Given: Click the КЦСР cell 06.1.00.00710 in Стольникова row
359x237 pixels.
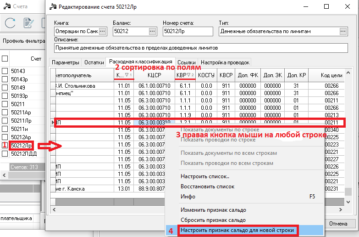Looking at the screenshot, I should click(x=155, y=86).
